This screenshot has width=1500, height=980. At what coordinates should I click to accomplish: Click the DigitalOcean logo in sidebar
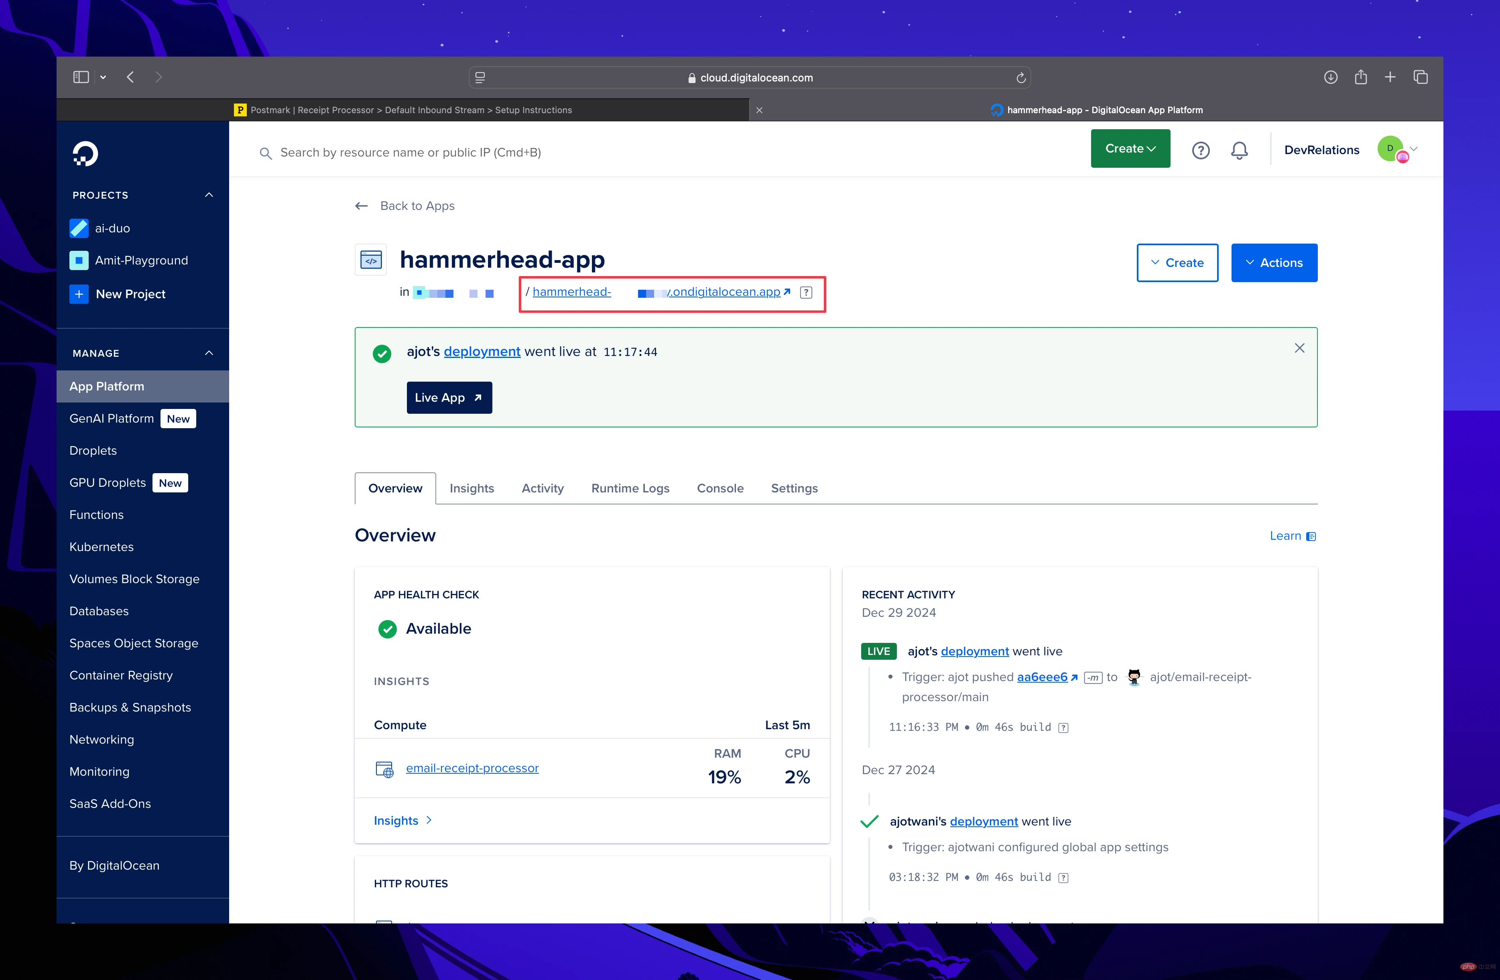click(86, 153)
